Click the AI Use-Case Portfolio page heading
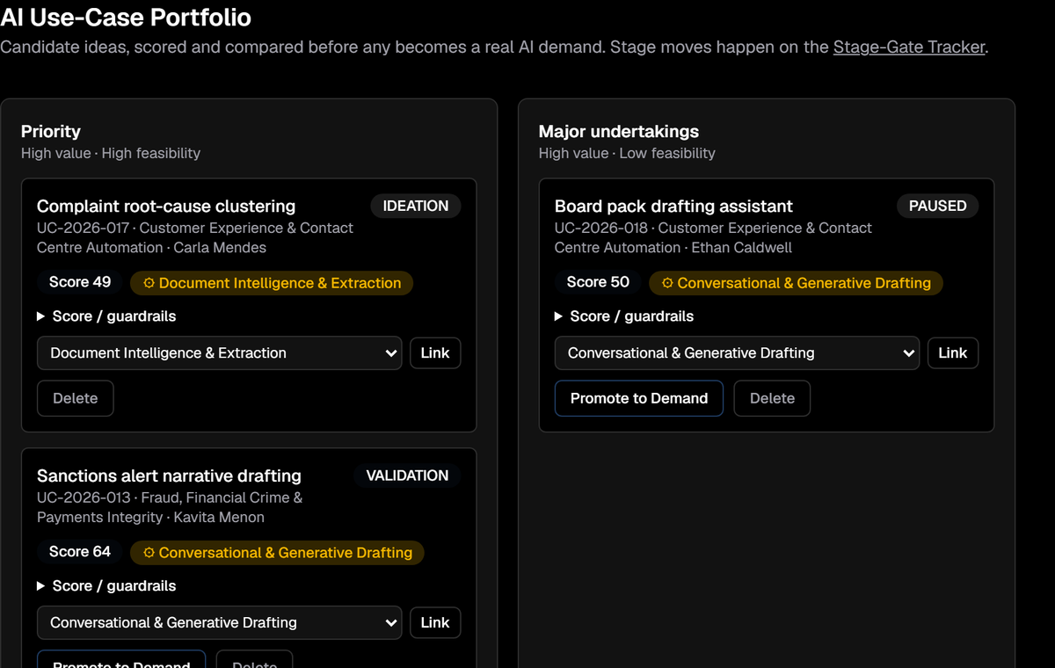The image size is (1055, 668). [x=126, y=17]
